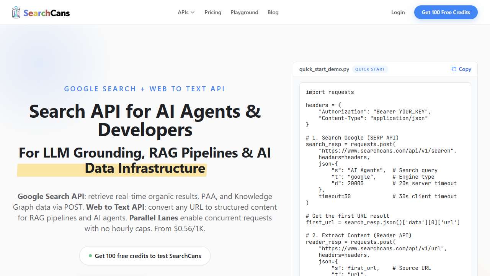Screen dimensions: 490x276
Task: Click the comment # 1. Search Google (SERP API)
Action: [352, 138]
